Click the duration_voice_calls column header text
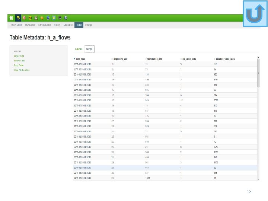268x201 pixels. 225,59
